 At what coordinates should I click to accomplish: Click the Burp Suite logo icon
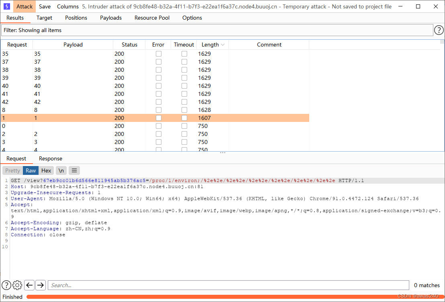point(6,6)
